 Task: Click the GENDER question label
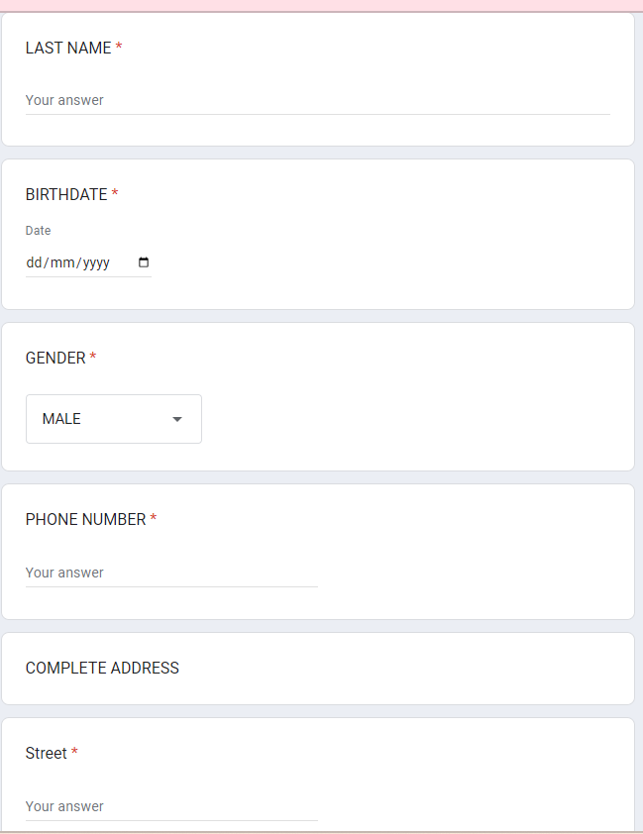55,358
